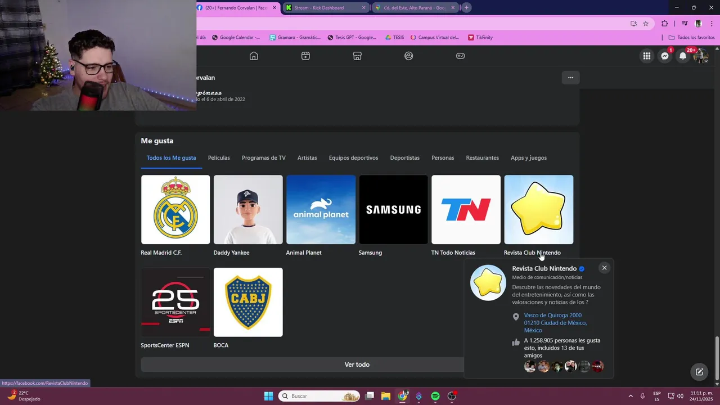Open the Todos los favoritos folder
The image size is (720, 405).
point(691,38)
